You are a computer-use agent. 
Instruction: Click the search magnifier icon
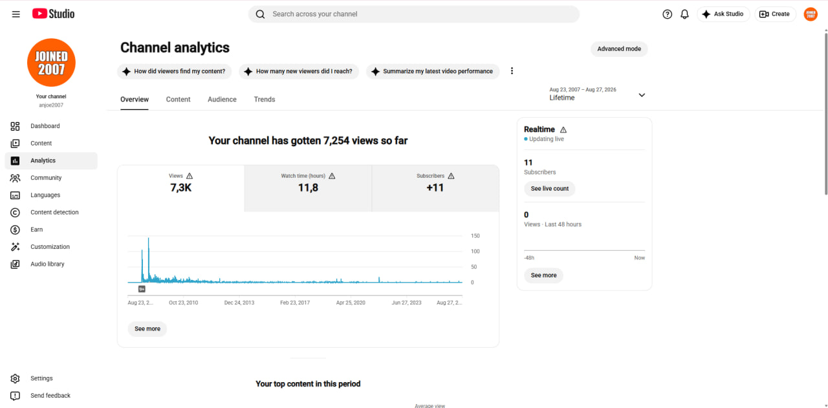click(260, 14)
